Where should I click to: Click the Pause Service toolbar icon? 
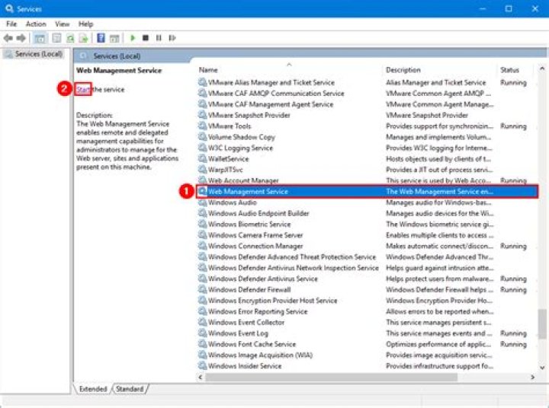coord(159,38)
